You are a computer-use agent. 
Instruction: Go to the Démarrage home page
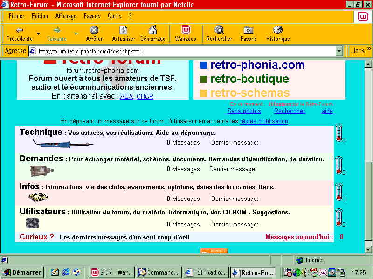tap(153, 33)
